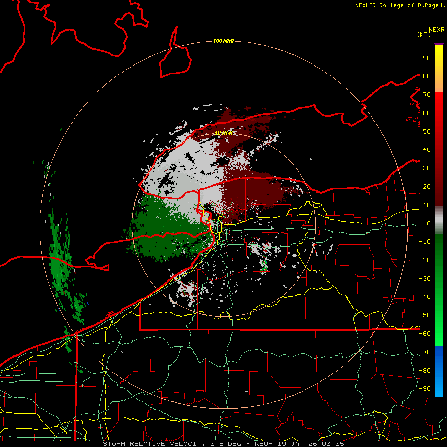447x447 pixels.
Task: Click the -20 value on velocity scale
Action: [425, 260]
